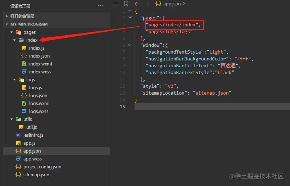Click the index.wxml green file icon
The width and height of the screenshot is (290, 186).
click(24, 64)
